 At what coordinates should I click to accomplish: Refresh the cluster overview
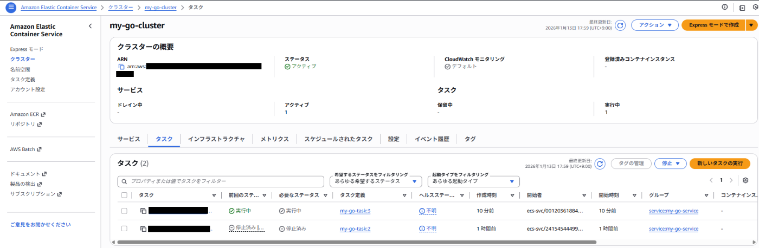[620, 25]
